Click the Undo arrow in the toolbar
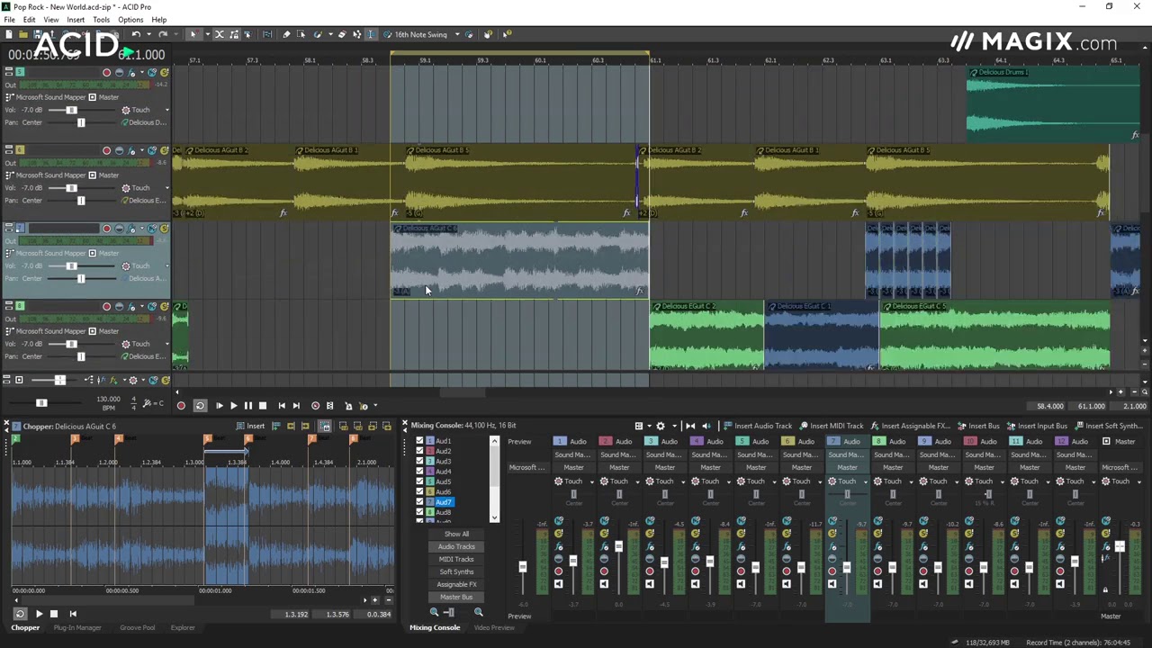The width and height of the screenshot is (1152, 648). point(137,34)
